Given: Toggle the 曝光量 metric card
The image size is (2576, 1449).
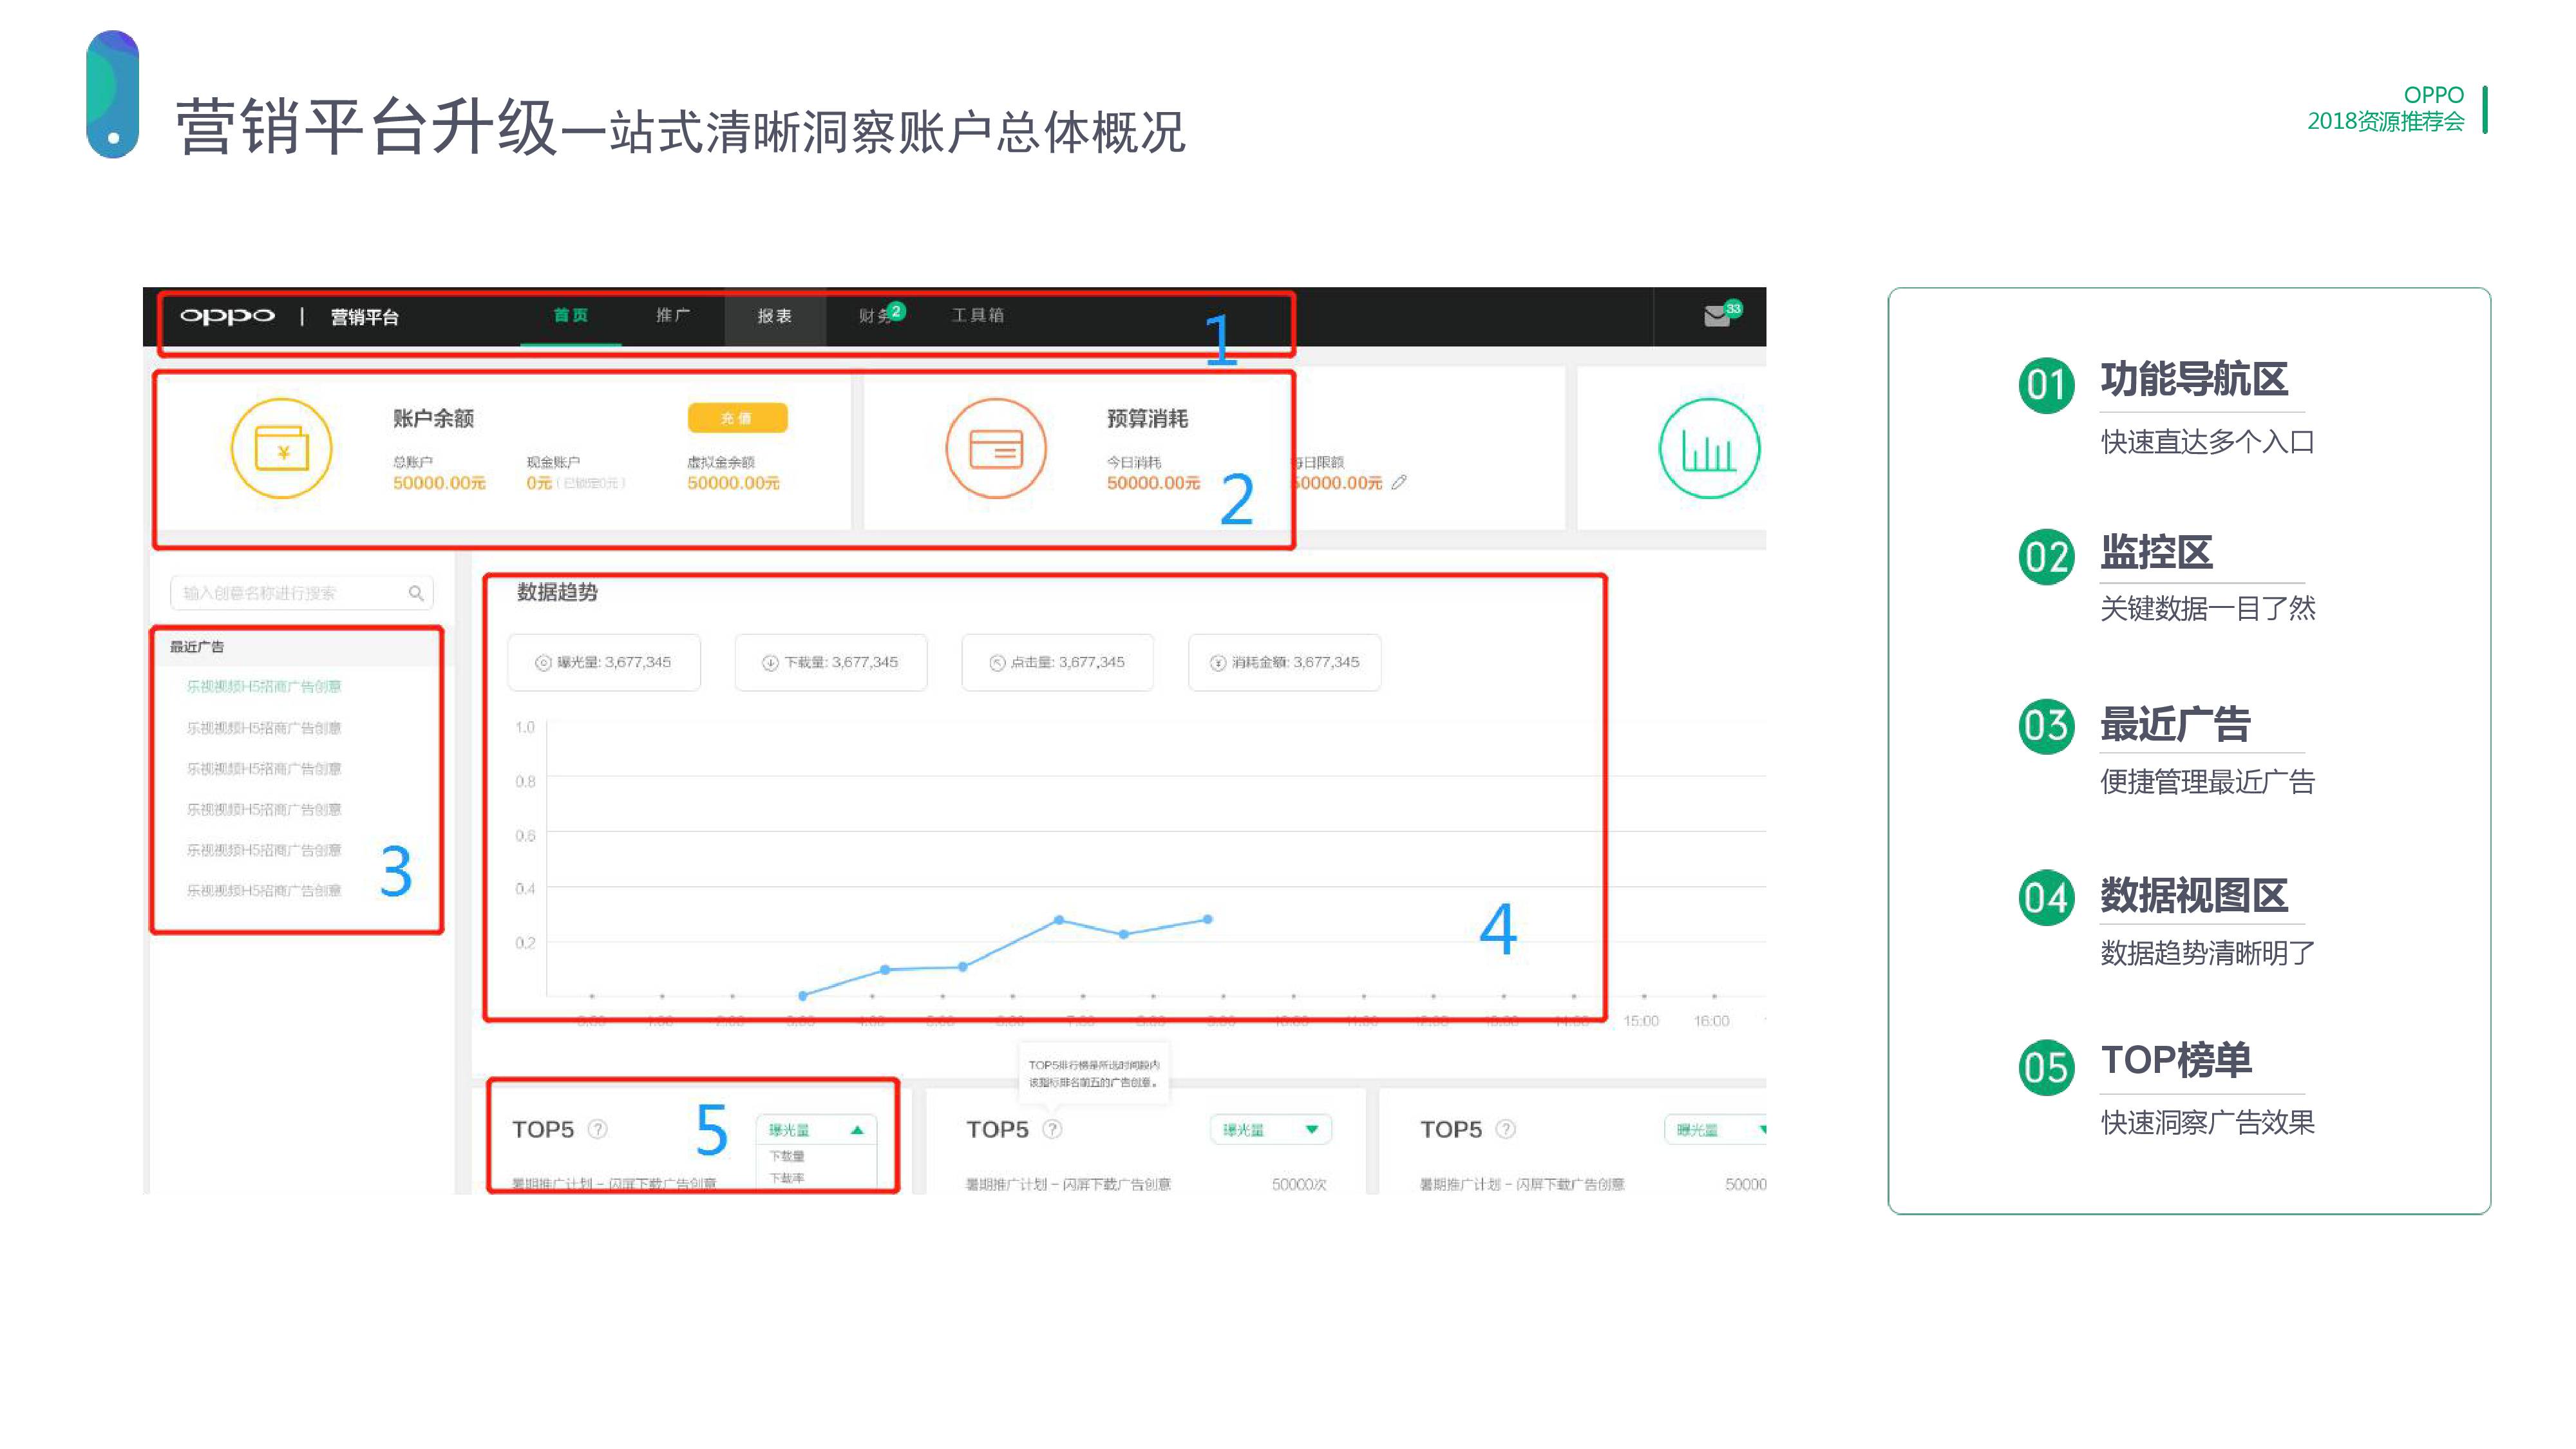Looking at the screenshot, I should click(x=604, y=662).
